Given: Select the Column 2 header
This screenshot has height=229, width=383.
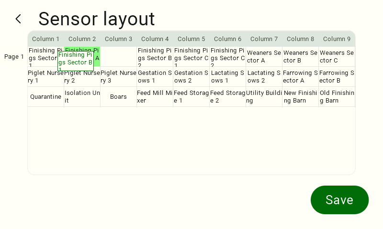Looking at the screenshot, I should click(82, 39).
